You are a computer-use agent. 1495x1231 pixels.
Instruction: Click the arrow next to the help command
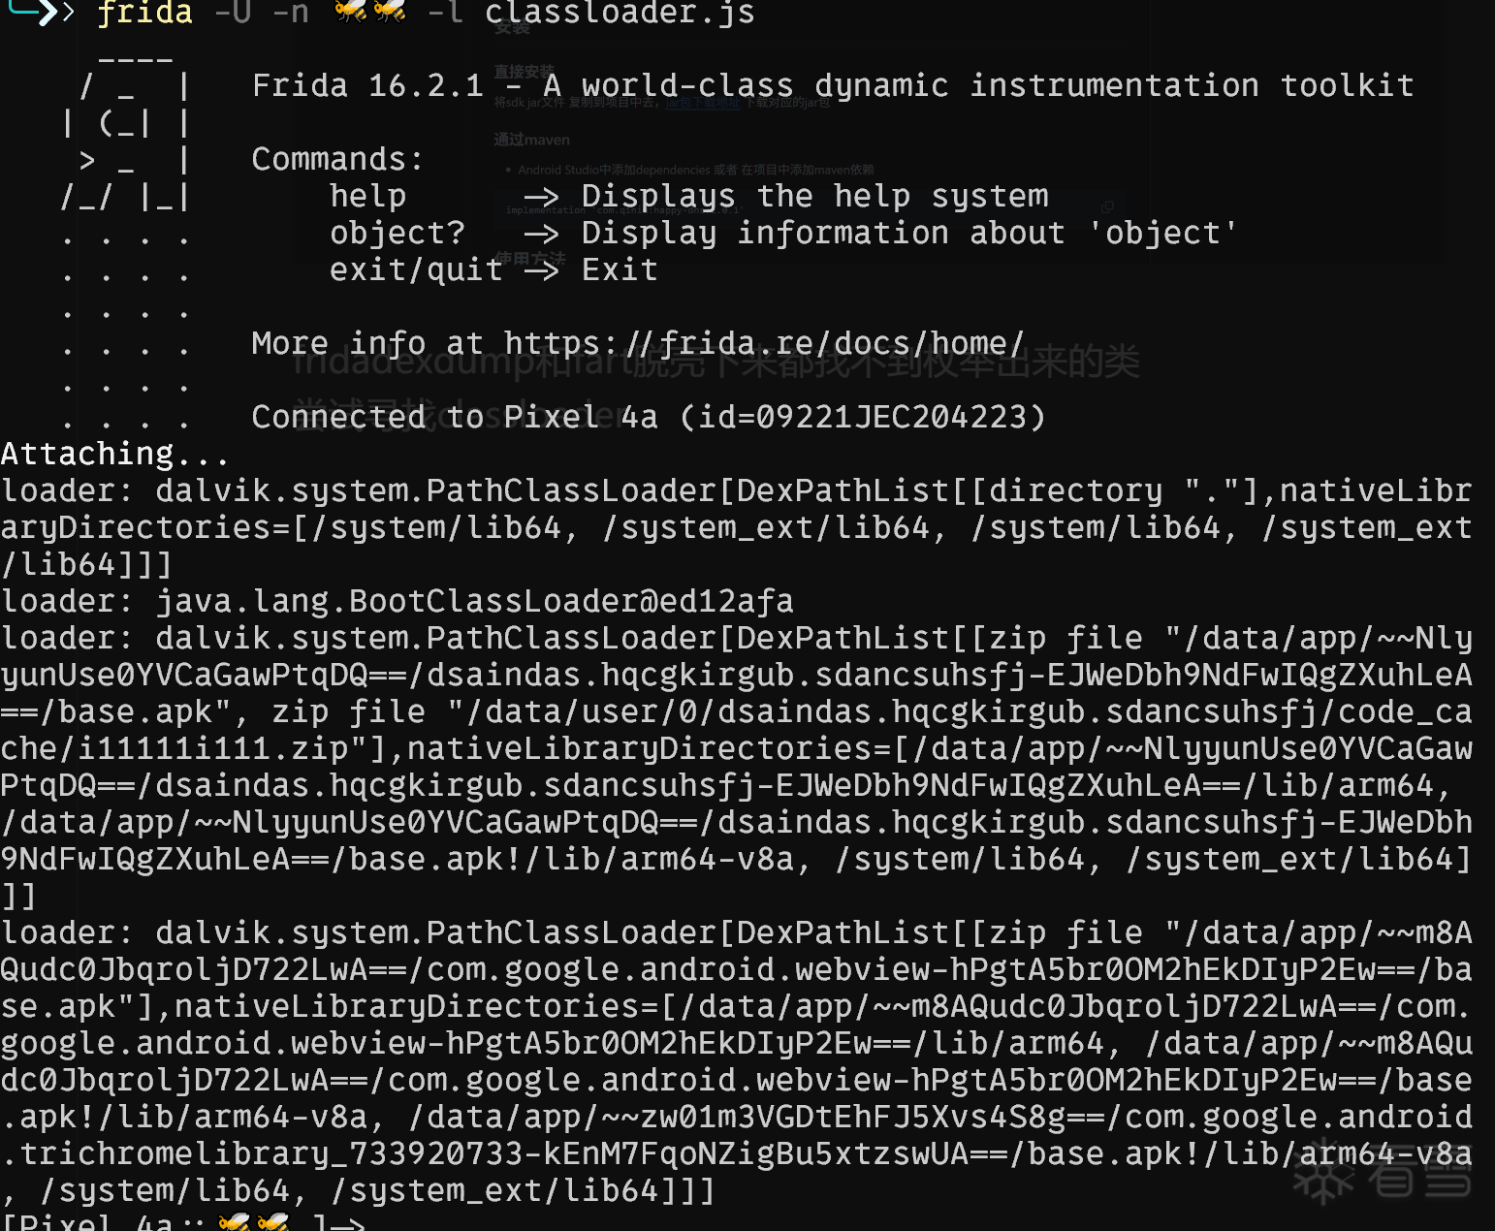(x=541, y=197)
